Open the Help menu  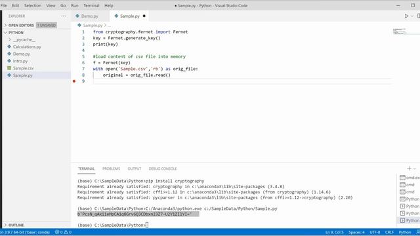click(108, 6)
